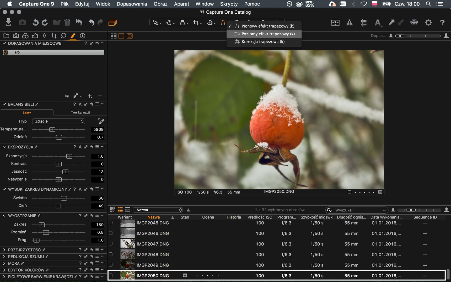The width and height of the screenshot is (451, 282).
Task: Check the box for IMGP2050.DNG
Action: click(111, 275)
